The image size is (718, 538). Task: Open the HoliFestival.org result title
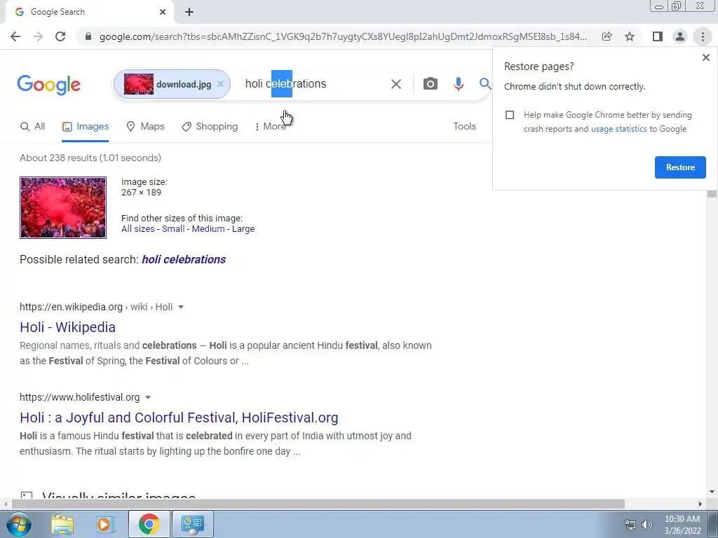coord(179,418)
